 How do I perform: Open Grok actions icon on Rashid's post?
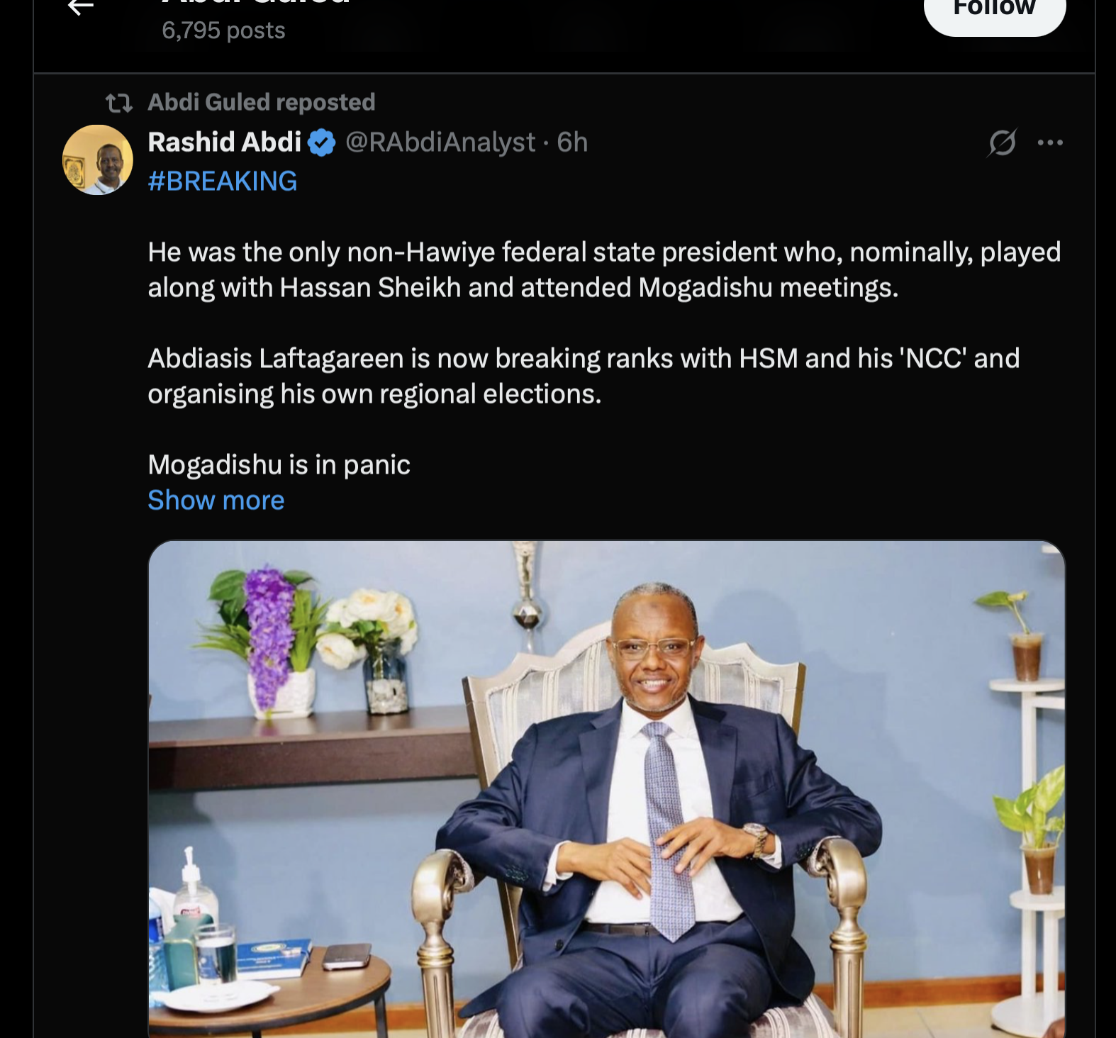pyautogui.click(x=1003, y=143)
